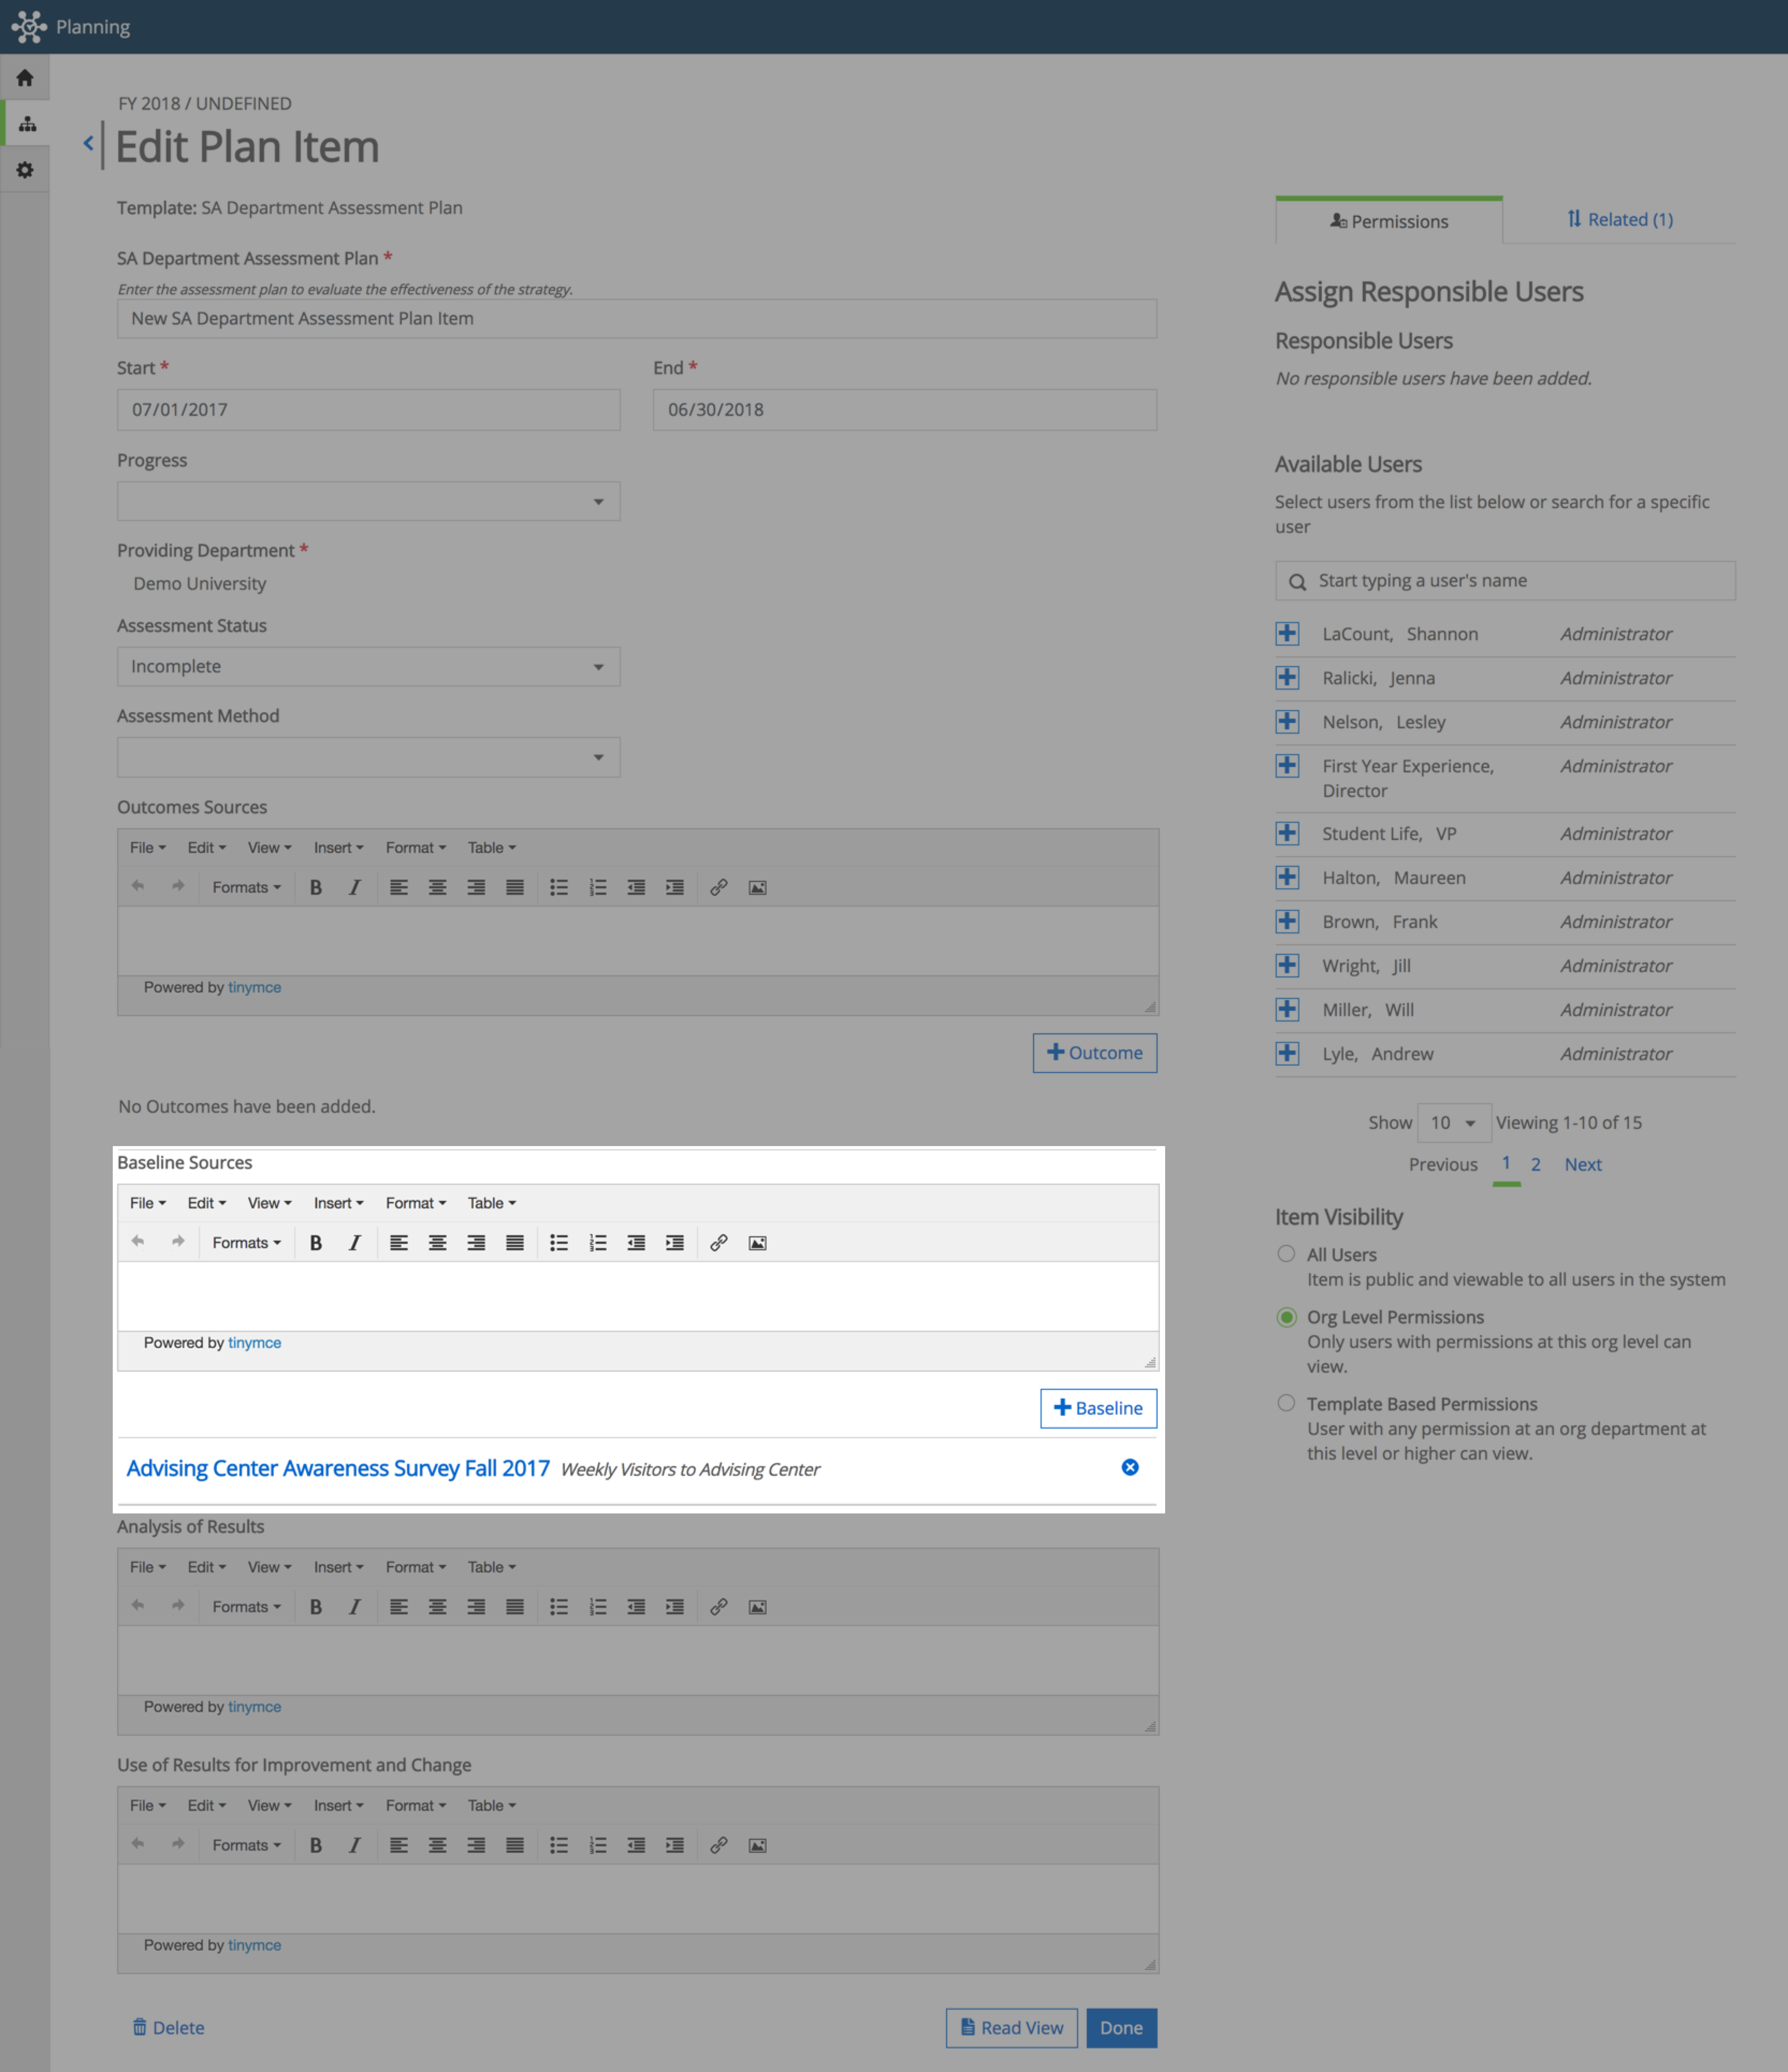Image resolution: width=1788 pixels, height=2072 pixels.
Task: Select Org Level Permissions radio button
Action: coord(1287,1317)
